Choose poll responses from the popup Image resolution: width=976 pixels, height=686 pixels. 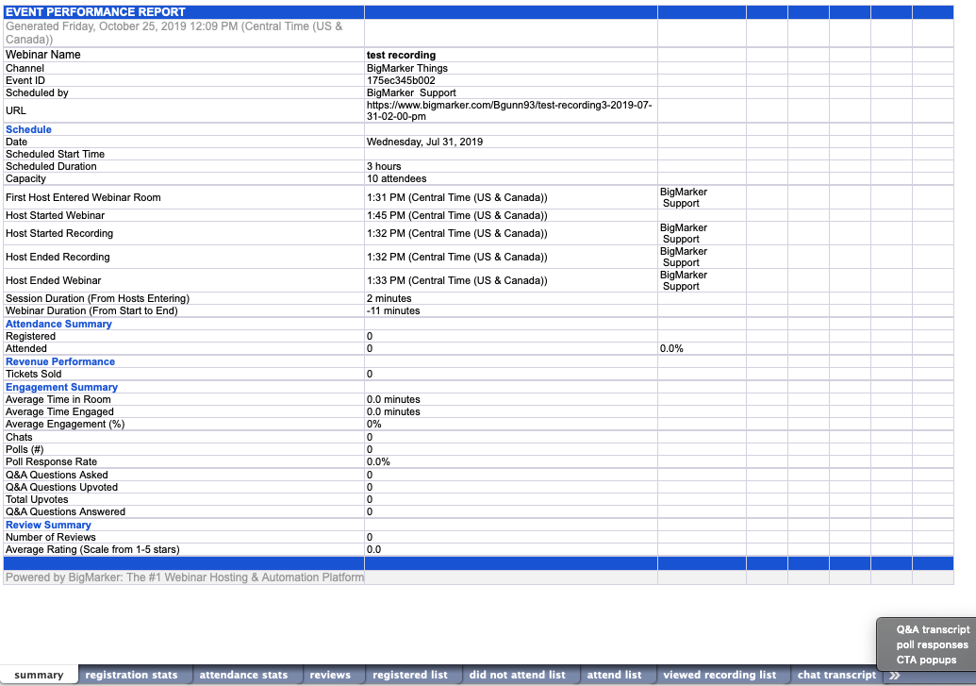coord(932,644)
